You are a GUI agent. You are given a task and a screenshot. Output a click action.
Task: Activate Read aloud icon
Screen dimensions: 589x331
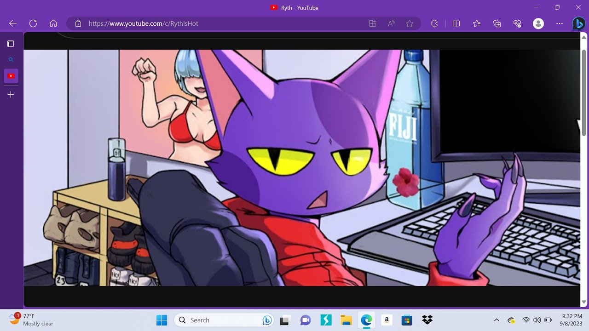[391, 23]
